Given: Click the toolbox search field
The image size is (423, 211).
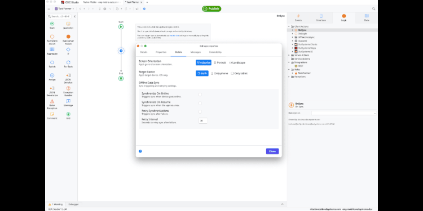Looking at the screenshot, I should (59, 16).
